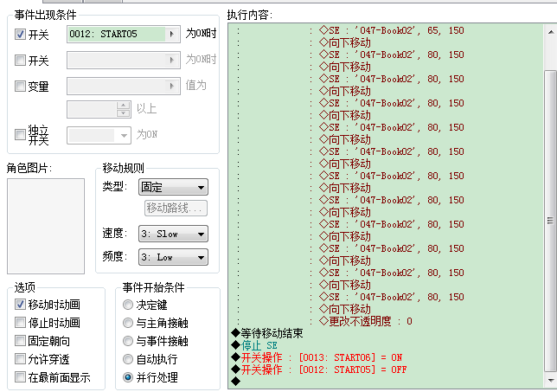Enable the second 开关 condition checkbox
557x392 pixels.
click(x=20, y=60)
